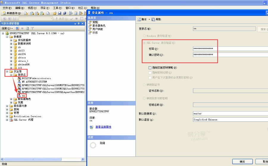Image resolution: width=268 pixels, height=166 pixels.
Task: Open a file with the folder icon
Action: [54, 13]
